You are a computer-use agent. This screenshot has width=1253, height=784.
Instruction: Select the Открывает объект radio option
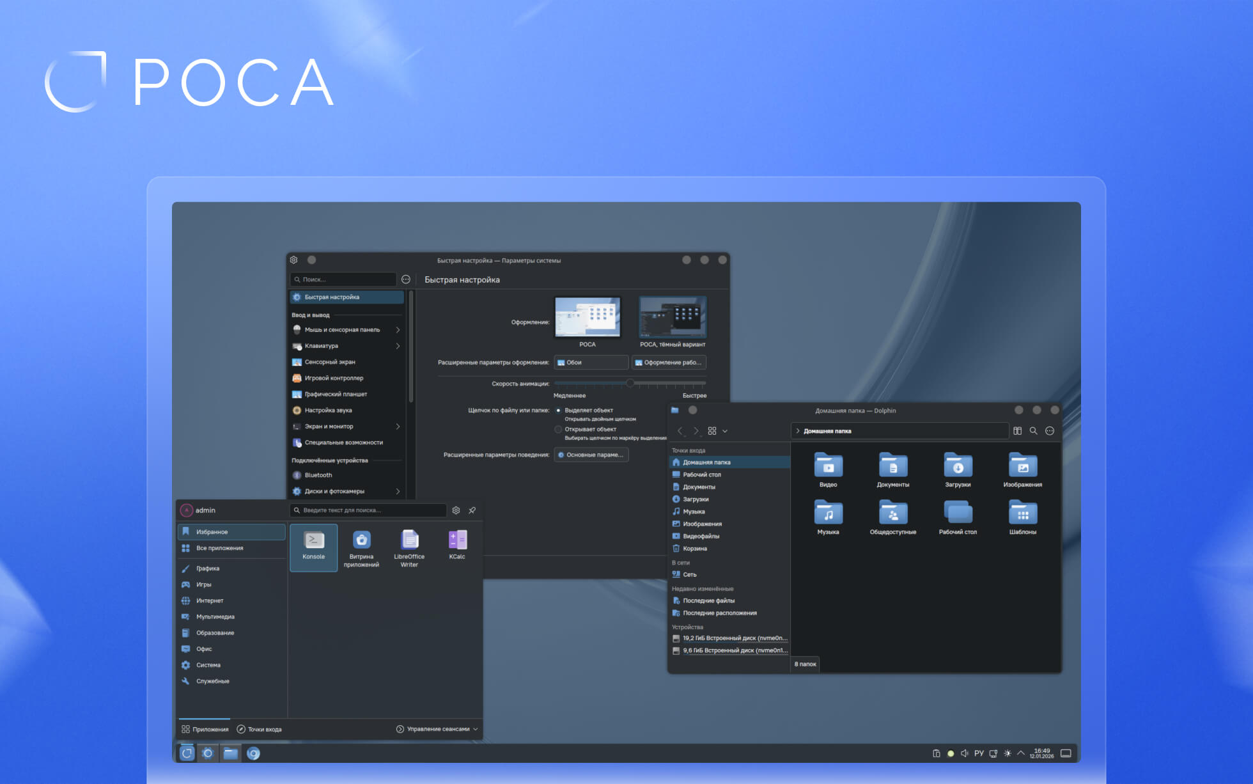pyautogui.click(x=558, y=429)
